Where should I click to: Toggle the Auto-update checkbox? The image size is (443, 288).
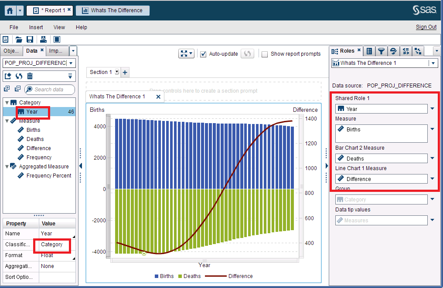click(203, 54)
